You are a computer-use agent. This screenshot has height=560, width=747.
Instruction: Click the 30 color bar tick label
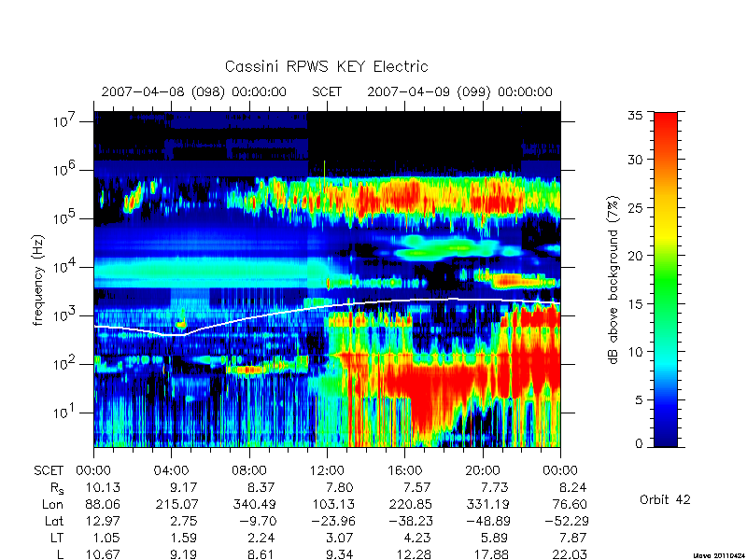[635, 160]
